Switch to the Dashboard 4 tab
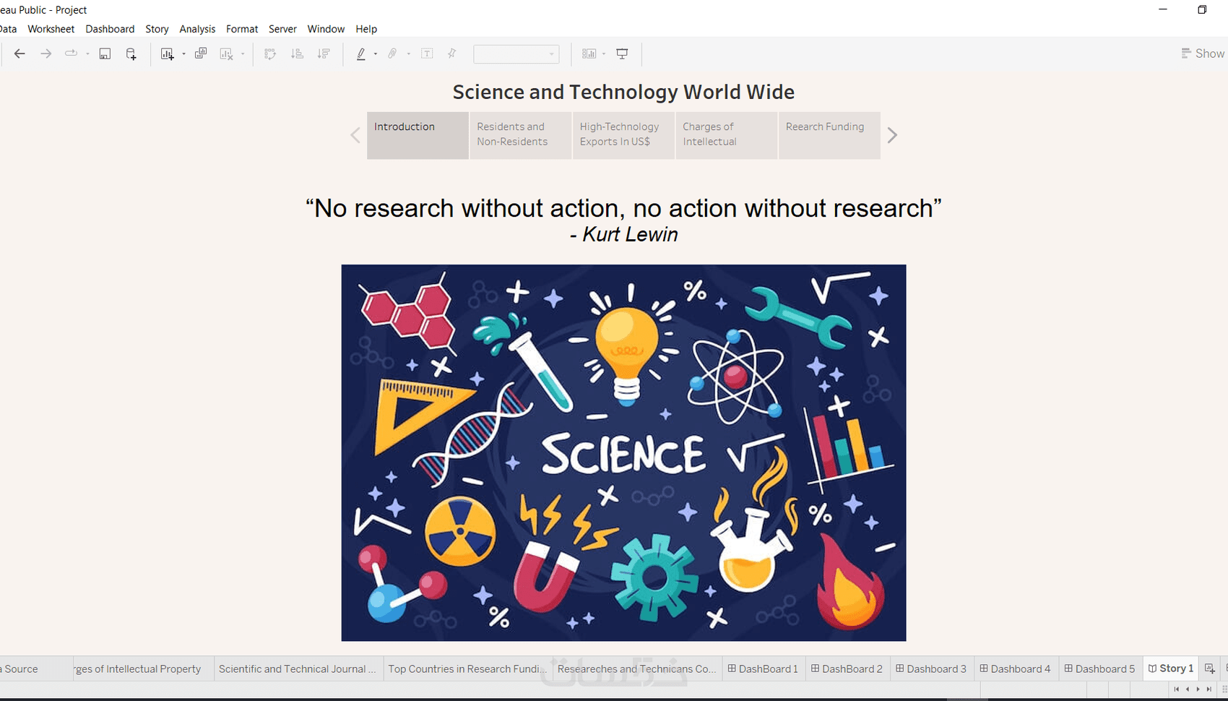Viewport: 1228px width, 701px height. coord(1015,668)
